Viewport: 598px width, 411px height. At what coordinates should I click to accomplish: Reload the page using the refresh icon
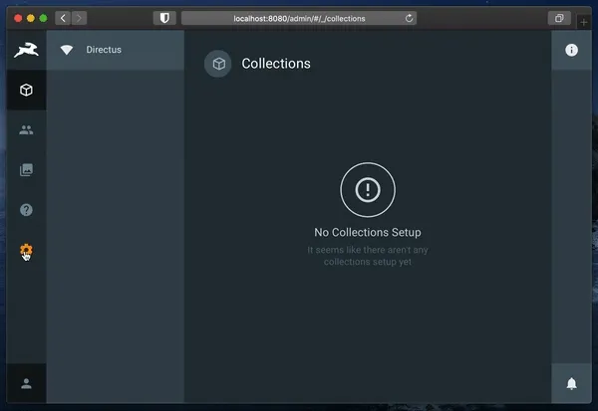[410, 18]
